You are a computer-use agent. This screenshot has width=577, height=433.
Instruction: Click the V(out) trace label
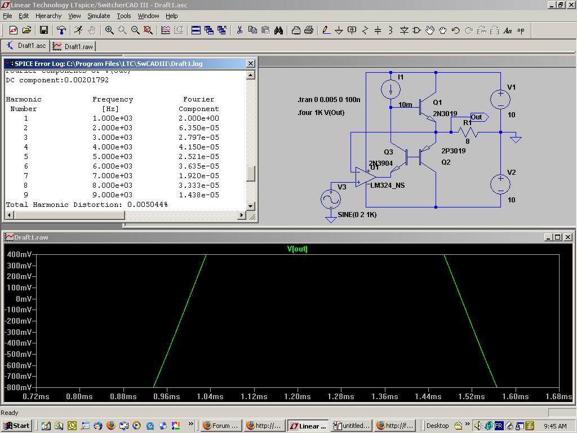coord(298,249)
